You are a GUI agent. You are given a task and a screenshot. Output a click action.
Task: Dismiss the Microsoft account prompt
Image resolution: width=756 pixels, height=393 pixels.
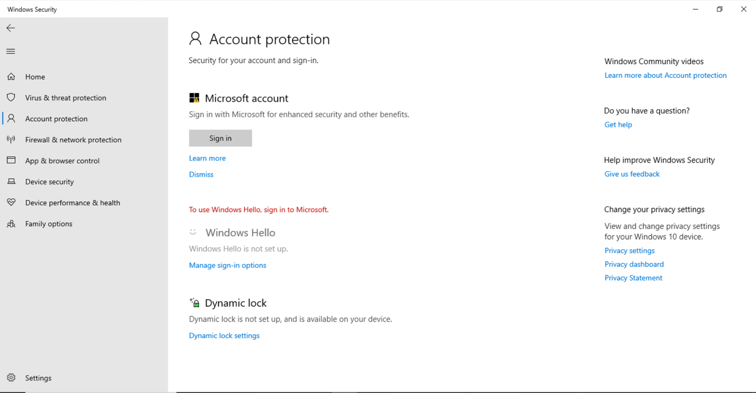201,174
